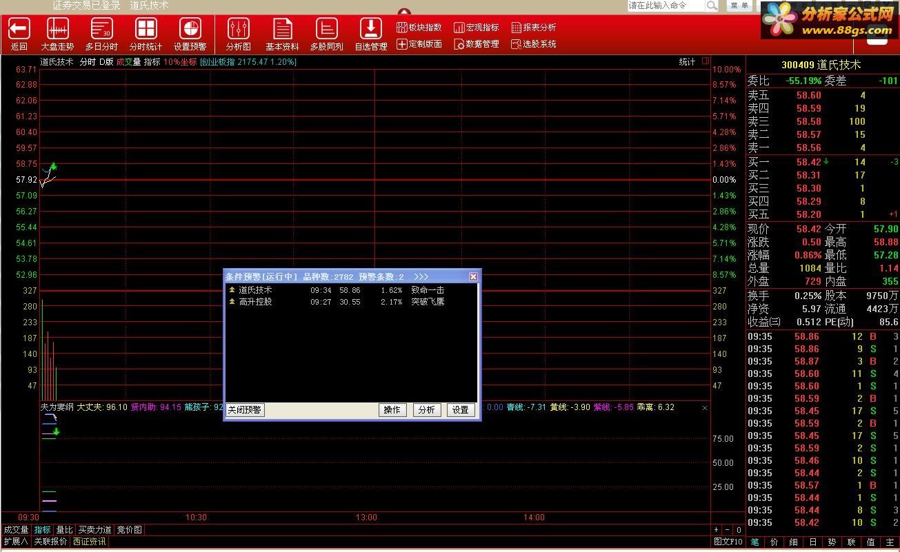Collapse toolbar with the red up arrow

tap(404, 12)
